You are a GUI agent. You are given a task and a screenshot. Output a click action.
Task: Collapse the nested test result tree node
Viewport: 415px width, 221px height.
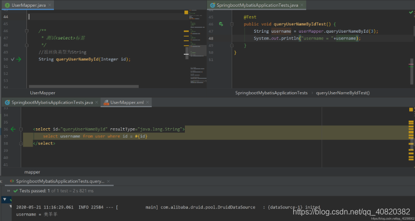pos(11,206)
